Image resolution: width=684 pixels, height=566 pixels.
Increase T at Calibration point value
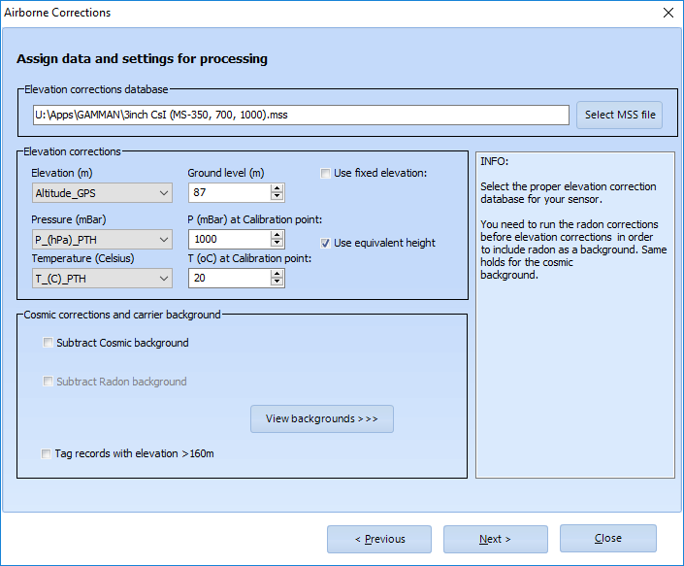click(277, 274)
